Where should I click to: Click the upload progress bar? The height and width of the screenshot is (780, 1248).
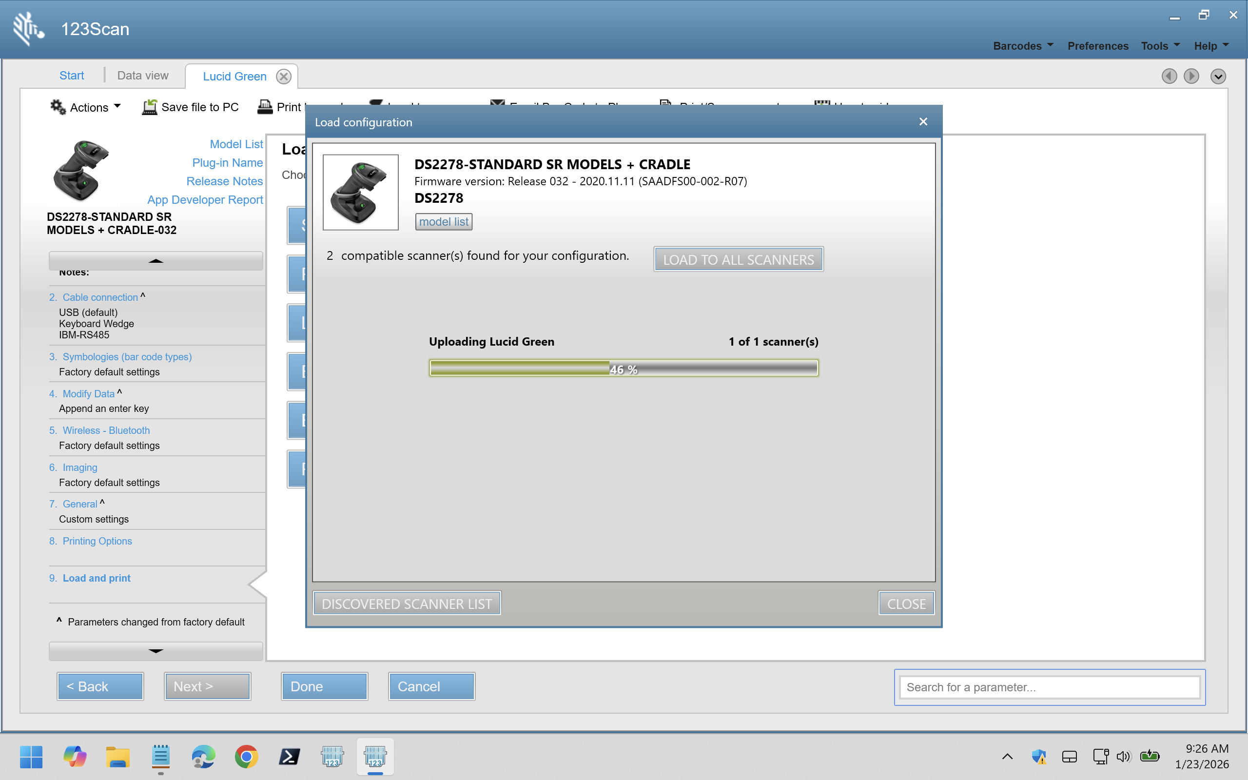pyautogui.click(x=624, y=369)
